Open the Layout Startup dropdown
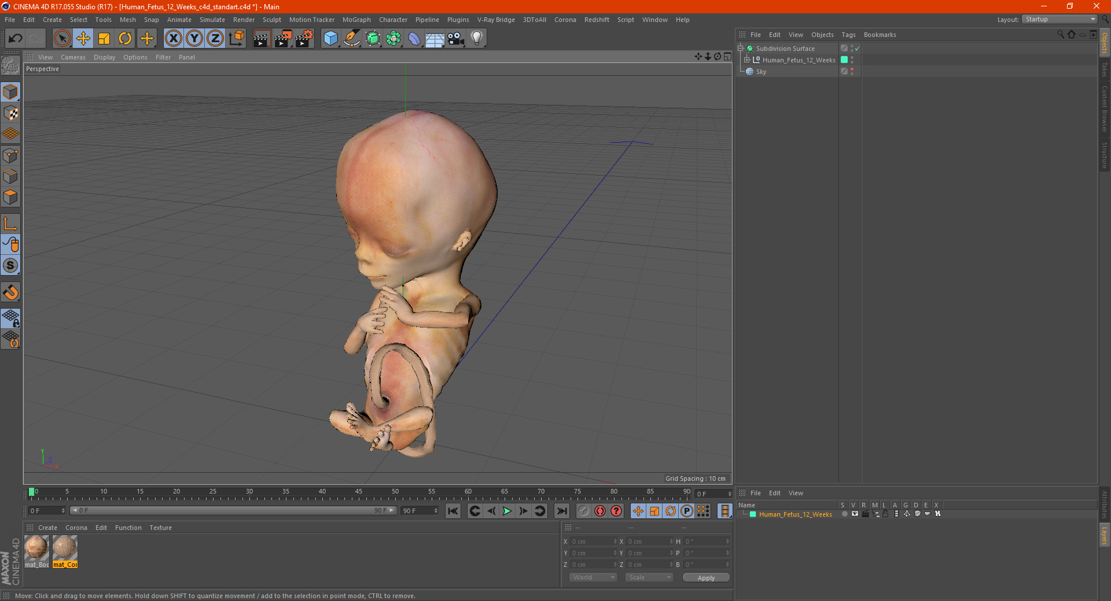The height and width of the screenshot is (601, 1111). 1060,19
